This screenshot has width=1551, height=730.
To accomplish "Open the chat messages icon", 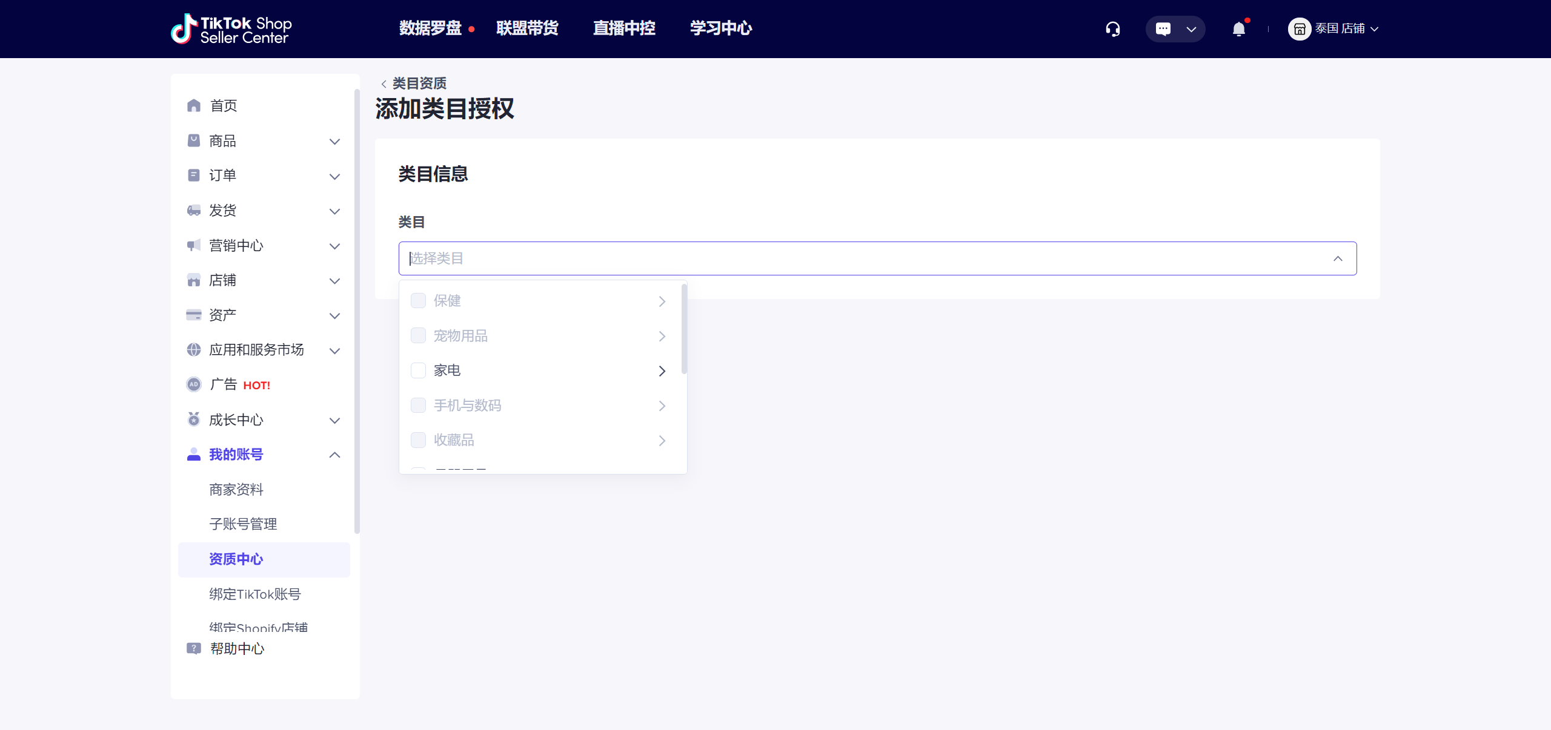I will pos(1163,29).
